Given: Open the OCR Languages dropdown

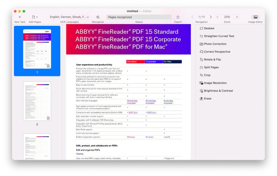Looking at the screenshot, I should point(69,17).
